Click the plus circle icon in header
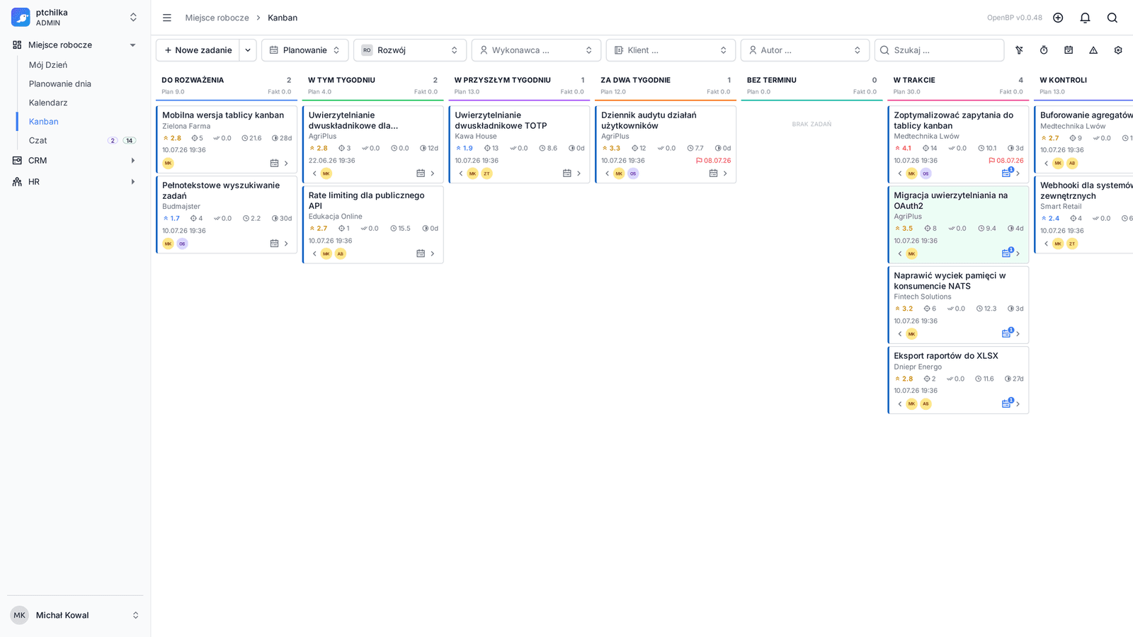This screenshot has width=1133, height=637. 1058,18
